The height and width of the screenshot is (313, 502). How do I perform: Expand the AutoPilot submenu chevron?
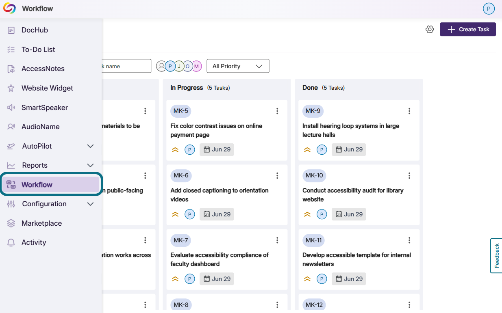click(90, 146)
